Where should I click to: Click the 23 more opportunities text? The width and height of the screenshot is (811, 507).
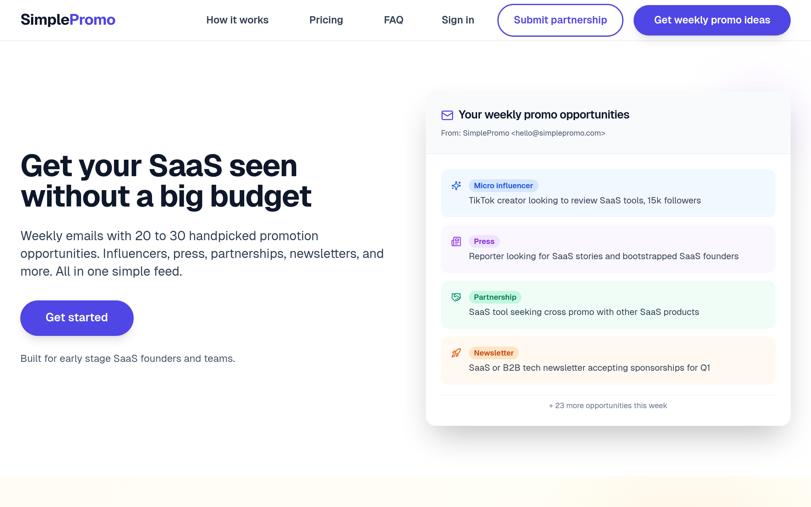[x=608, y=406]
